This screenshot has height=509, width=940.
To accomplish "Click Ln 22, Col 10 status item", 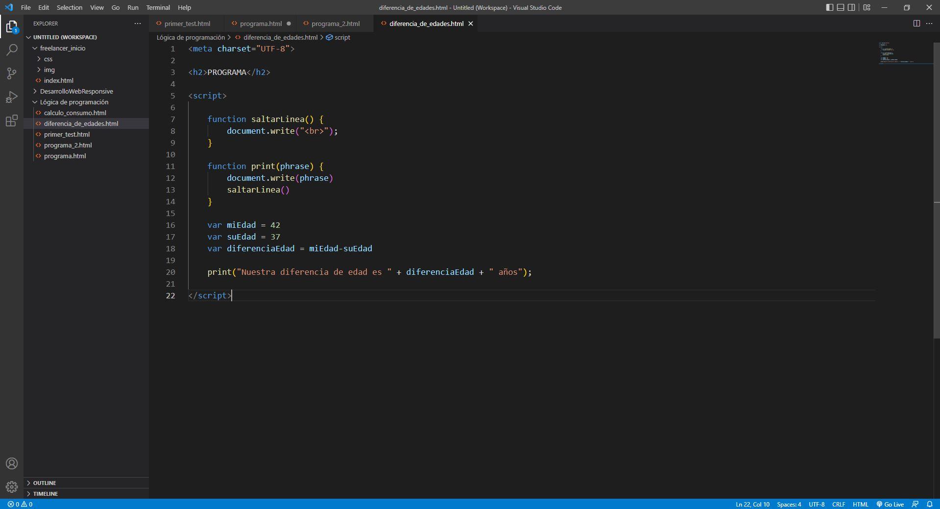I will point(752,504).
